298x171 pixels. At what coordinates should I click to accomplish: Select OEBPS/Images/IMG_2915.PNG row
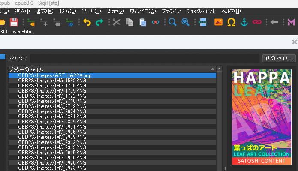coord(112,153)
